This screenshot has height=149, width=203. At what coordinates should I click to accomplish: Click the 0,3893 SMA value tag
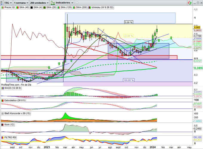(199, 68)
